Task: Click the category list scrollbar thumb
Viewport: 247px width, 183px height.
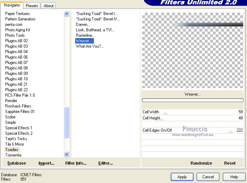Action: tap(66, 122)
